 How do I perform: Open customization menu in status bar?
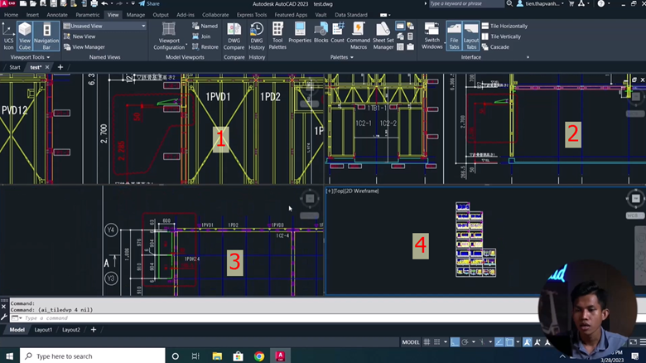pos(643,342)
